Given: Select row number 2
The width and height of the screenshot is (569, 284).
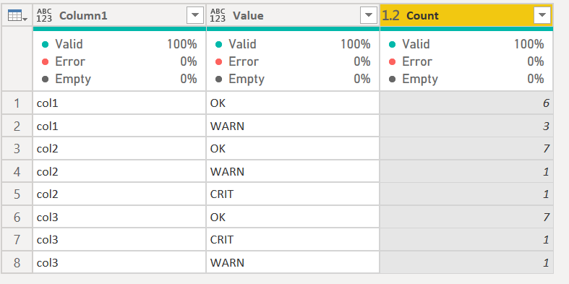Looking at the screenshot, I should tap(17, 126).
